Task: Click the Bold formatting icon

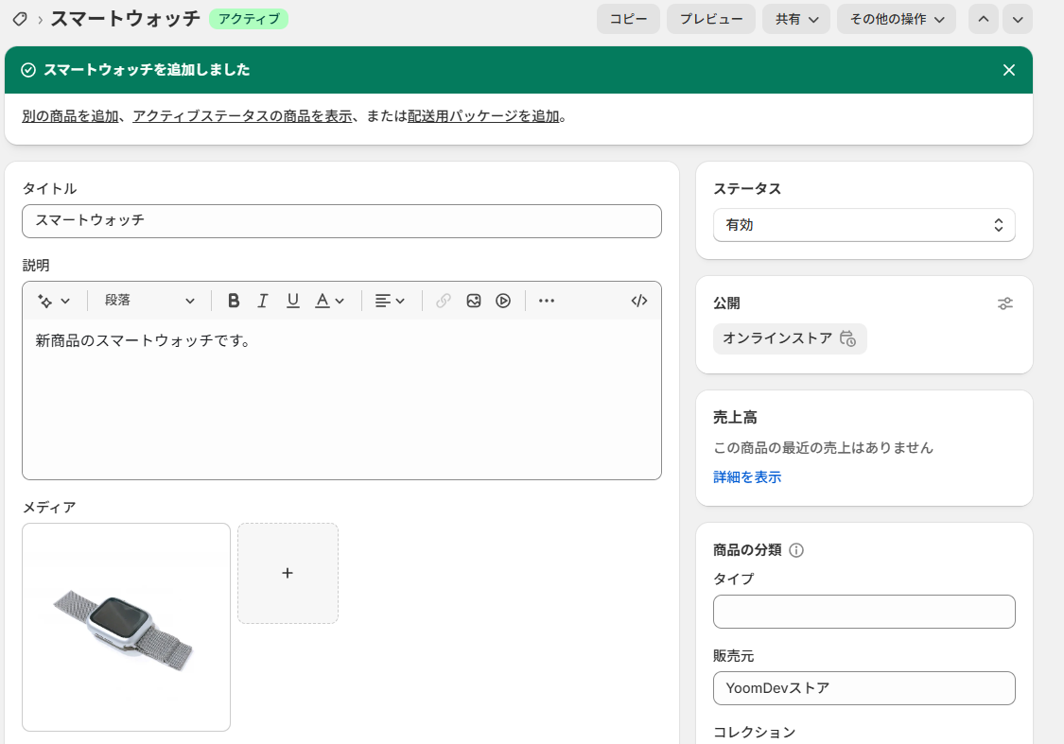Action: [234, 301]
